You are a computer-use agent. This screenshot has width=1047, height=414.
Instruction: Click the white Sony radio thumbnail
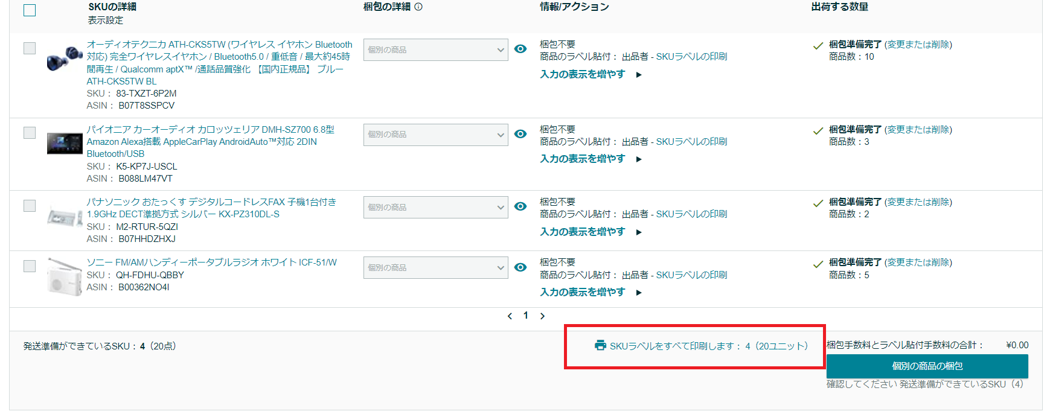coord(65,277)
